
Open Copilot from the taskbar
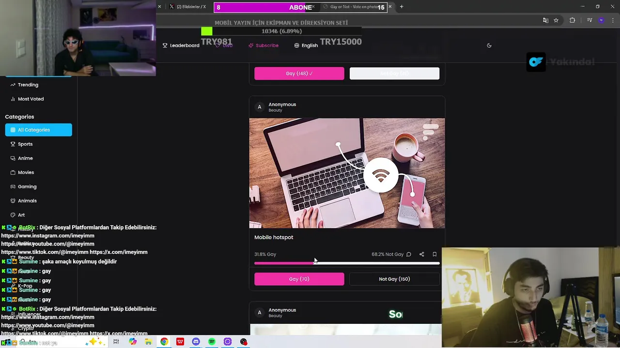click(133, 342)
